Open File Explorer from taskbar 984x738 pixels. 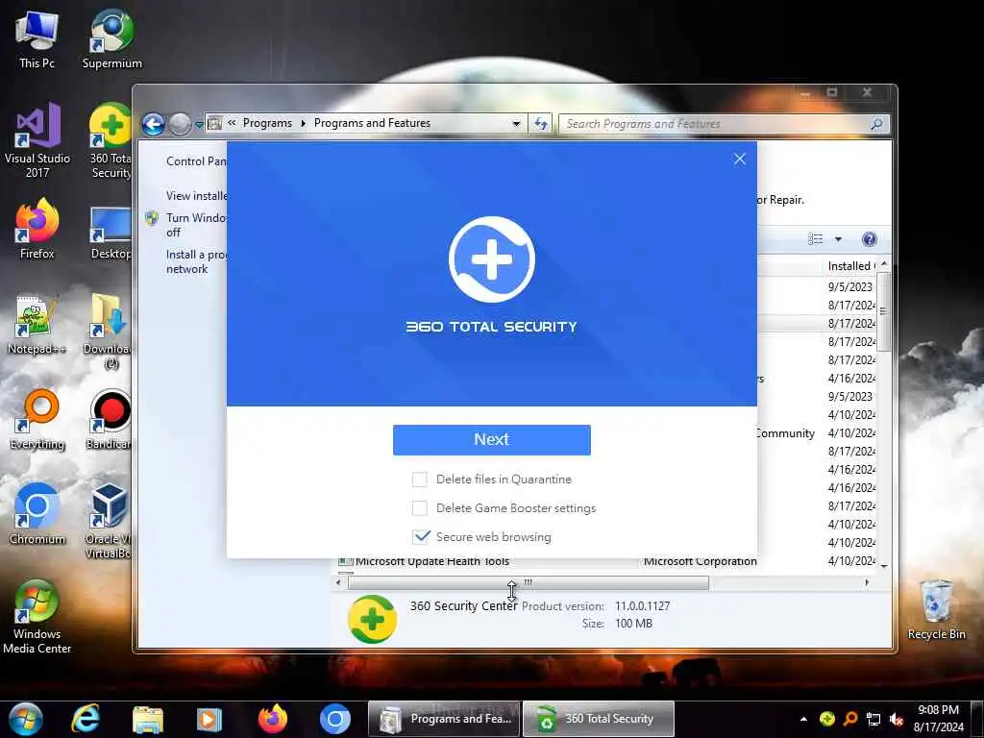pyautogui.click(x=147, y=719)
